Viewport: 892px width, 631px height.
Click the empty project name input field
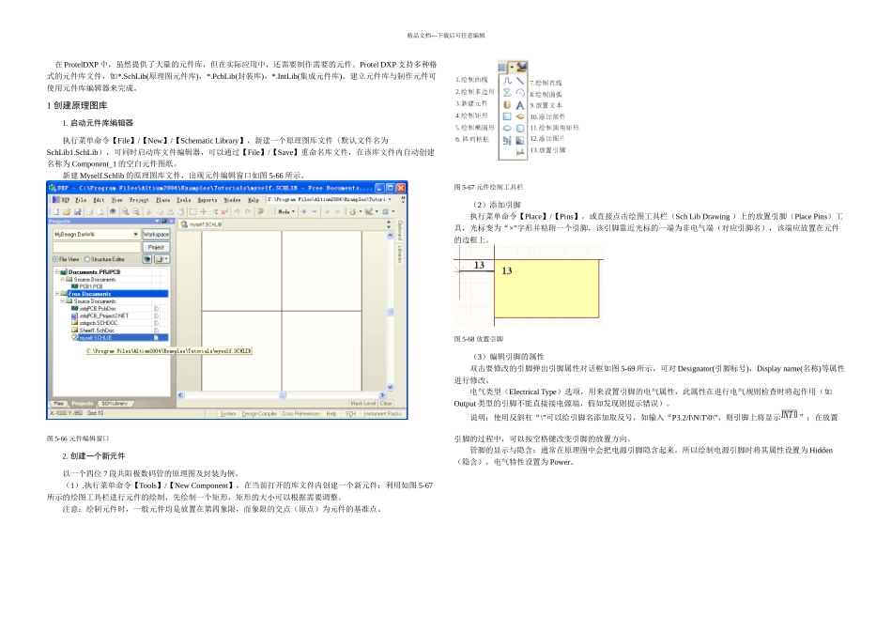click(x=96, y=248)
